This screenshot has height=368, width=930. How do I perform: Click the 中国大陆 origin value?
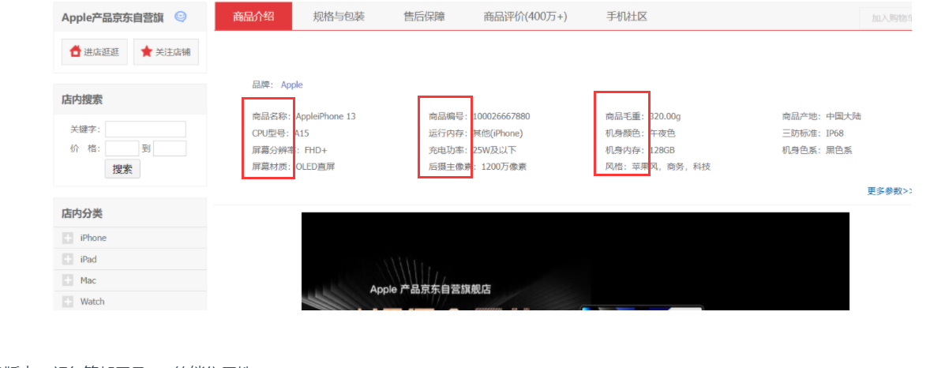(x=843, y=116)
